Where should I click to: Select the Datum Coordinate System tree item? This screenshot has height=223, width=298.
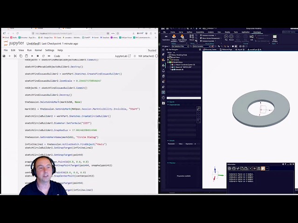pos(185,65)
